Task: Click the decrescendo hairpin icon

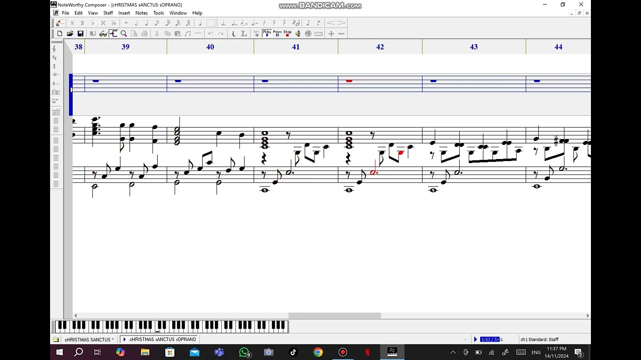Action: pos(341,22)
